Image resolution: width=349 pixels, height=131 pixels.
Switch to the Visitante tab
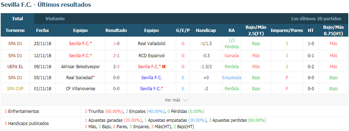point(55,19)
